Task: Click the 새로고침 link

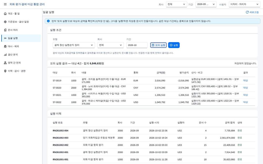Action: pyautogui.click(x=252, y=12)
